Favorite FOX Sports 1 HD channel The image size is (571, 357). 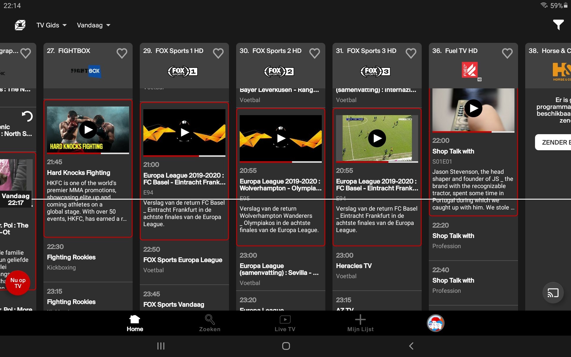pos(218,54)
